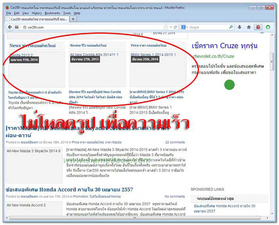Open the Bookmarks menu
The width and height of the screenshot is (279, 225).
click(52, 13)
